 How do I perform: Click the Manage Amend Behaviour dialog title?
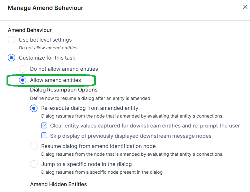pyautogui.click(x=45, y=8)
